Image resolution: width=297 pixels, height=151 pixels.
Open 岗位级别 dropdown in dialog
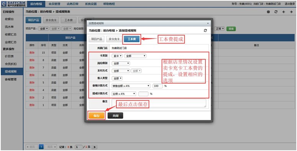point(121,63)
